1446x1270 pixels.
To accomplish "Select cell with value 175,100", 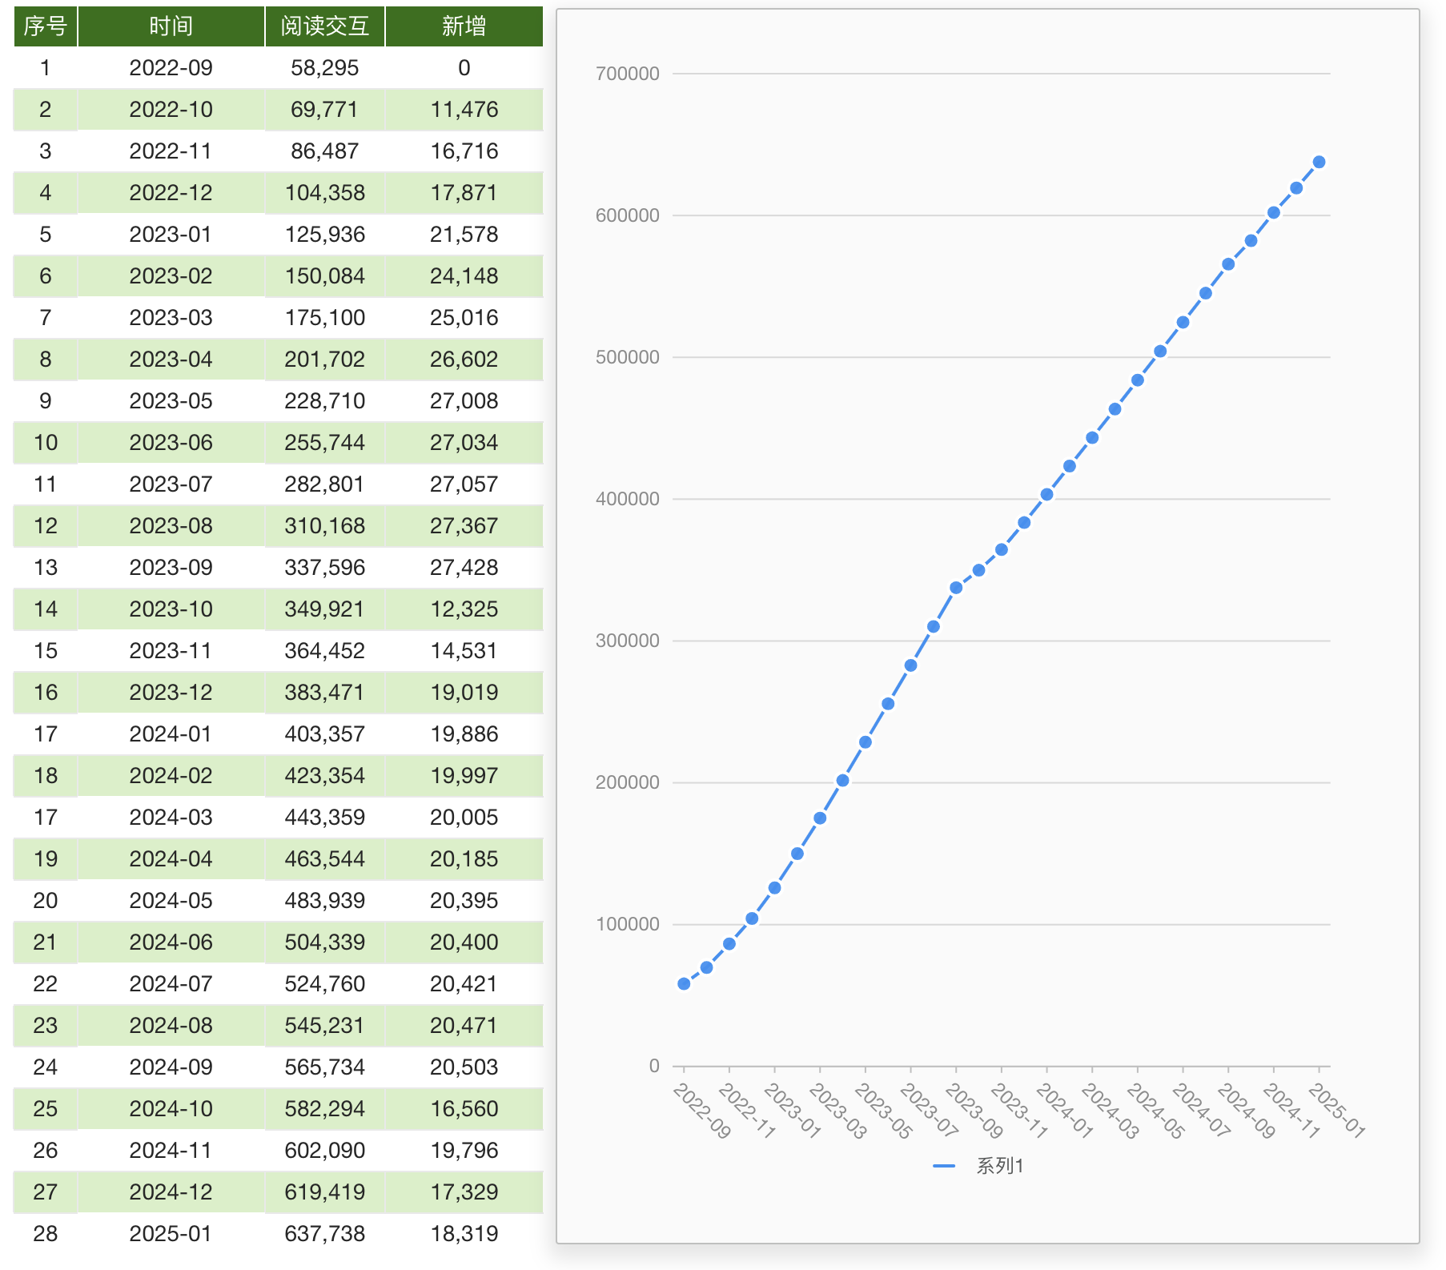I will [x=325, y=318].
